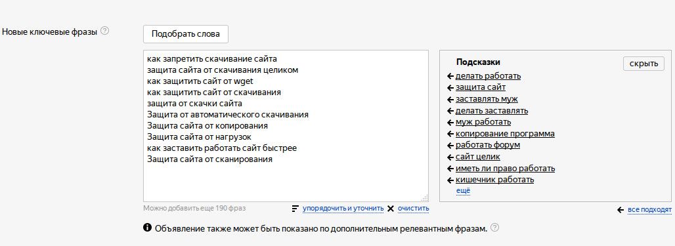Click arrow icon next to делать работать
The height and width of the screenshot is (246, 675).
pyautogui.click(x=450, y=76)
